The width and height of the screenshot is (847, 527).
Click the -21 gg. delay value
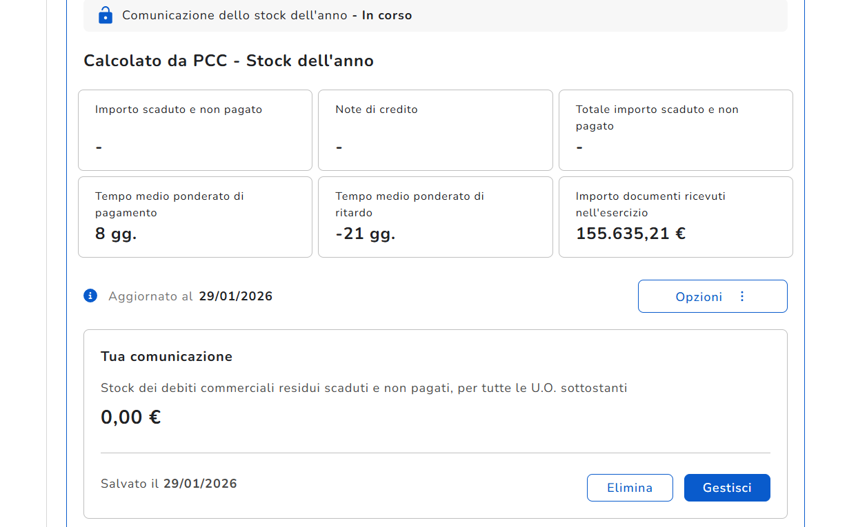click(366, 234)
